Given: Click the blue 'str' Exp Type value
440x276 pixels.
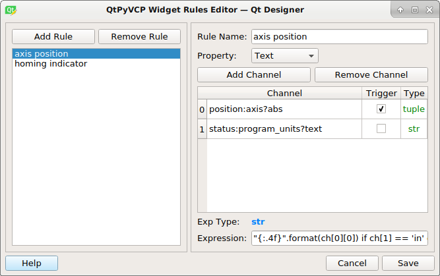Looking at the screenshot, I should click(x=258, y=221).
